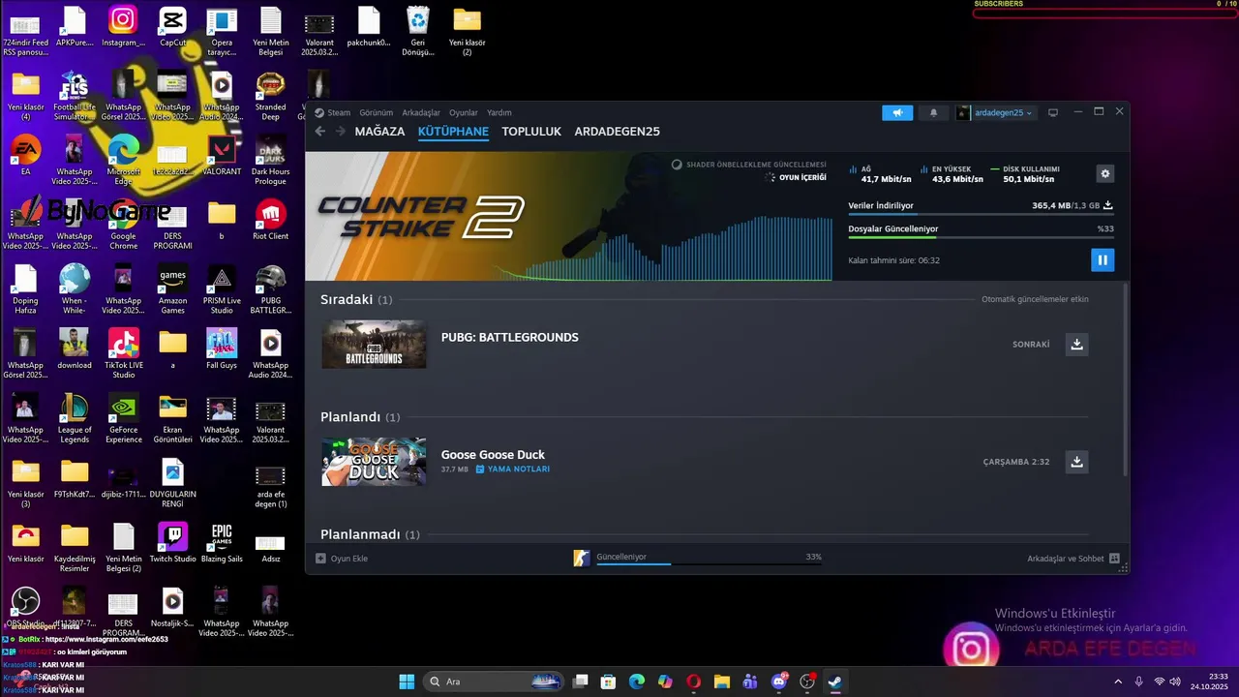Click the Steam downloads list scrollbar
This screenshot has width=1239, height=697.
(1125, 379)
